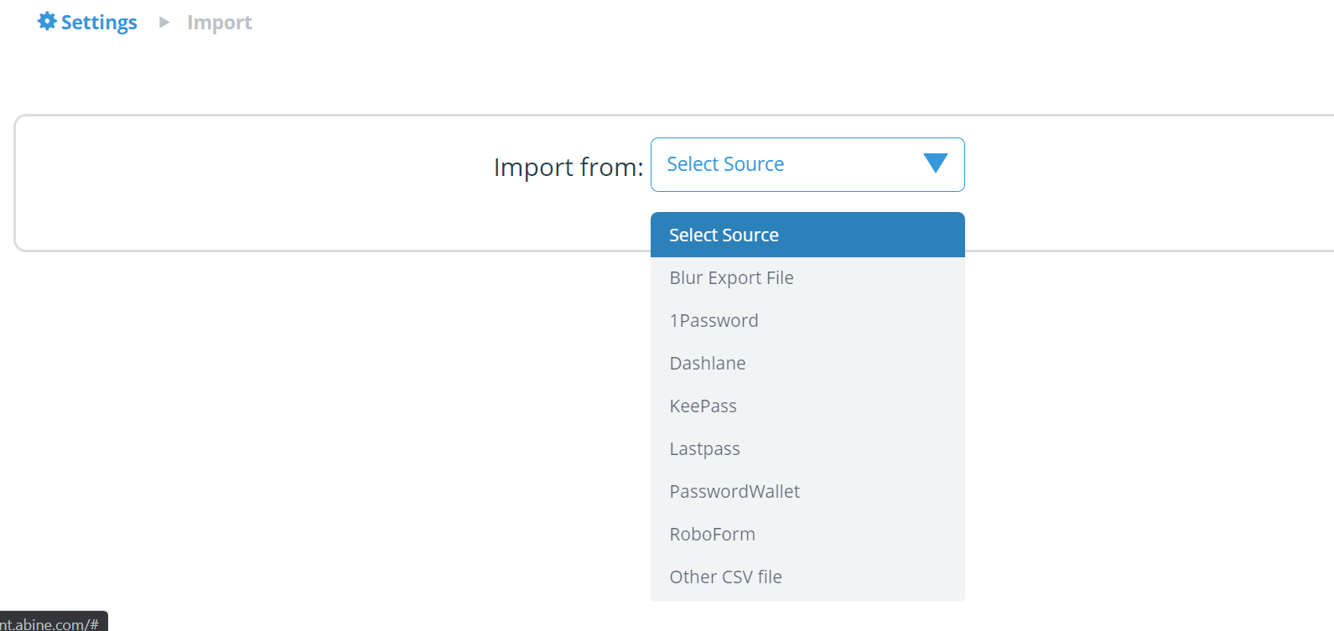Choose the highlighted Select Source option
The width and height of the screenshot is (1334, 631).
[x=807, y=235]
